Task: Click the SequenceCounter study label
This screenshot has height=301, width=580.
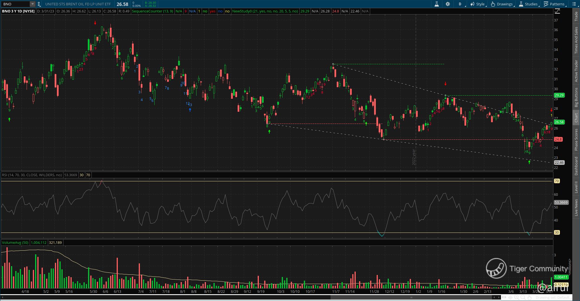Action: [152, 11]
